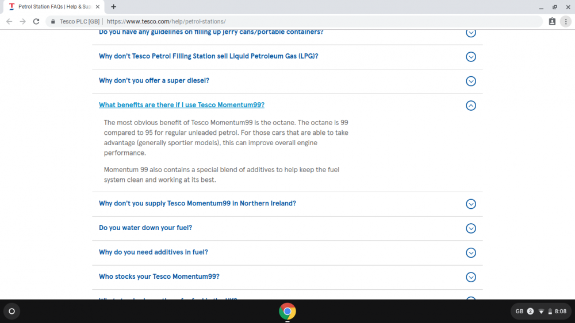Viewport: 575px width, 323px height.
Task: Open the launcher circle on the shelf
Action: pos(11,312)
